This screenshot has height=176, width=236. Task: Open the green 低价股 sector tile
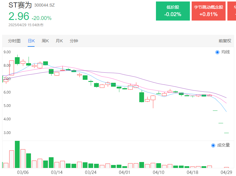173,11
